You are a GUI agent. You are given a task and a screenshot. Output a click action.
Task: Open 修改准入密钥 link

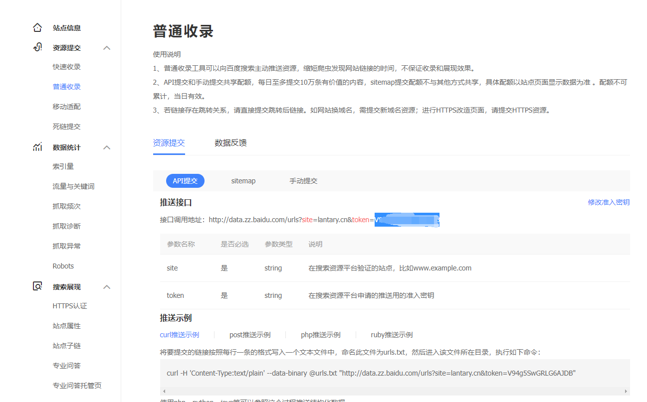point(609,202)
